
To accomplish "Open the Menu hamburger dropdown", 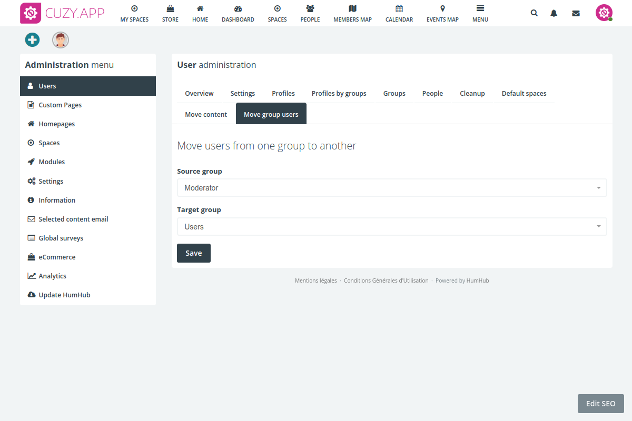I will pyautogui.click(x=480, y=14).
